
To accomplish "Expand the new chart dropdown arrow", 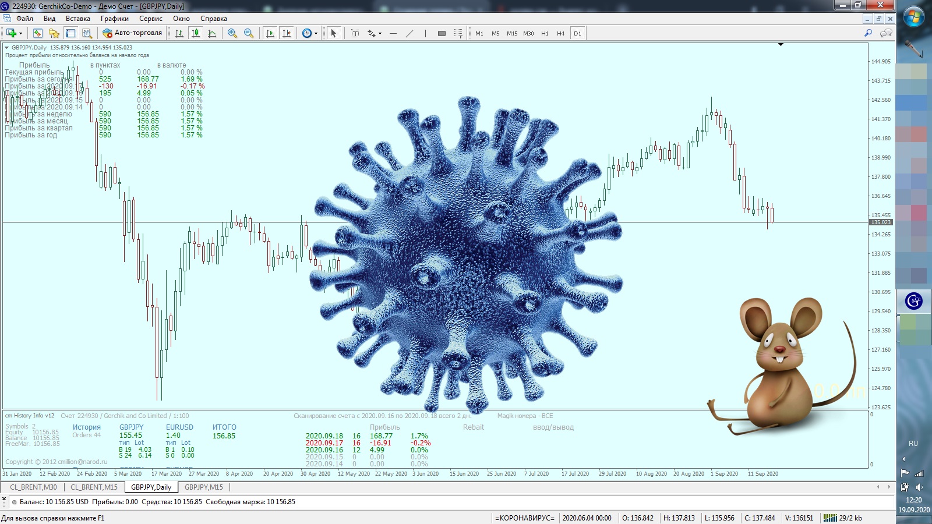I will point(20,33).
